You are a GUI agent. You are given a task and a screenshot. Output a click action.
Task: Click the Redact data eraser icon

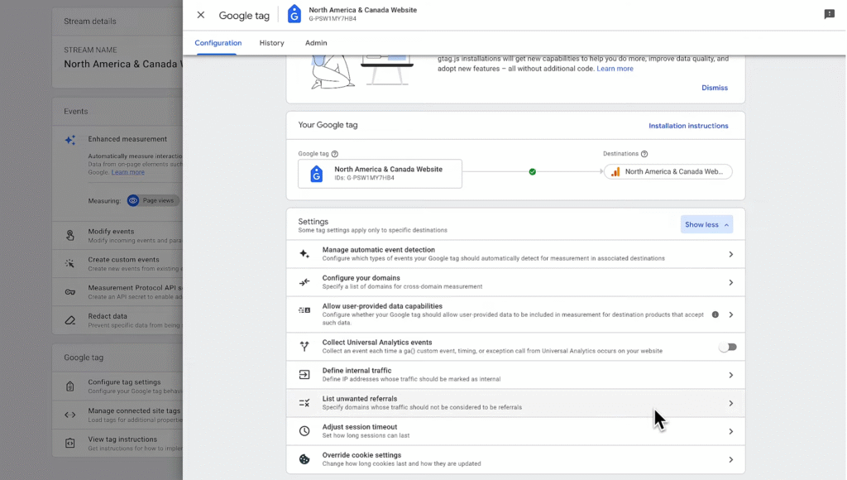pyautogui.click(x=70, y=320)
